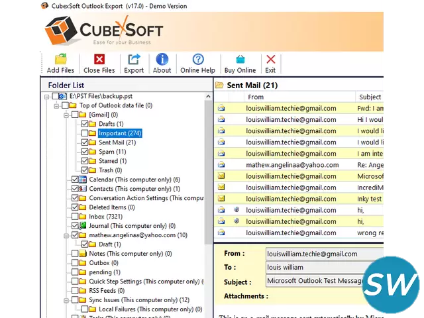This screenshot has width=424, height=318.
Task: Uncheck the Drafts (1) folder checkbox
Action: pos(84,124)
